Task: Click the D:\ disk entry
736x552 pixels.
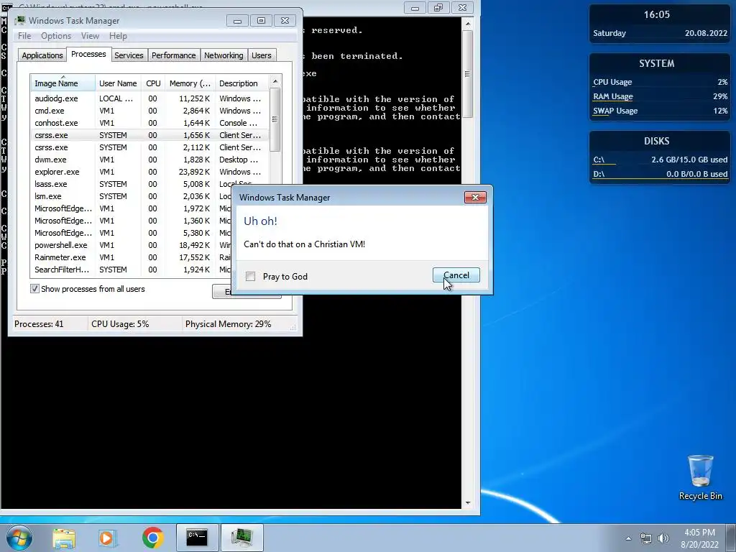Action: [x=660, y=174]
